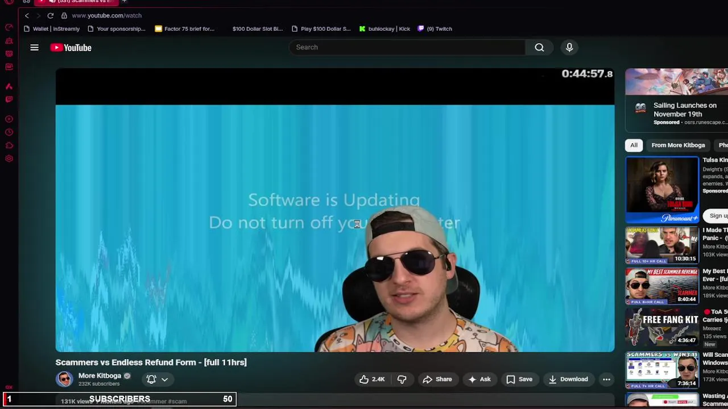Open a new browser tab with plus

(124, 2)
